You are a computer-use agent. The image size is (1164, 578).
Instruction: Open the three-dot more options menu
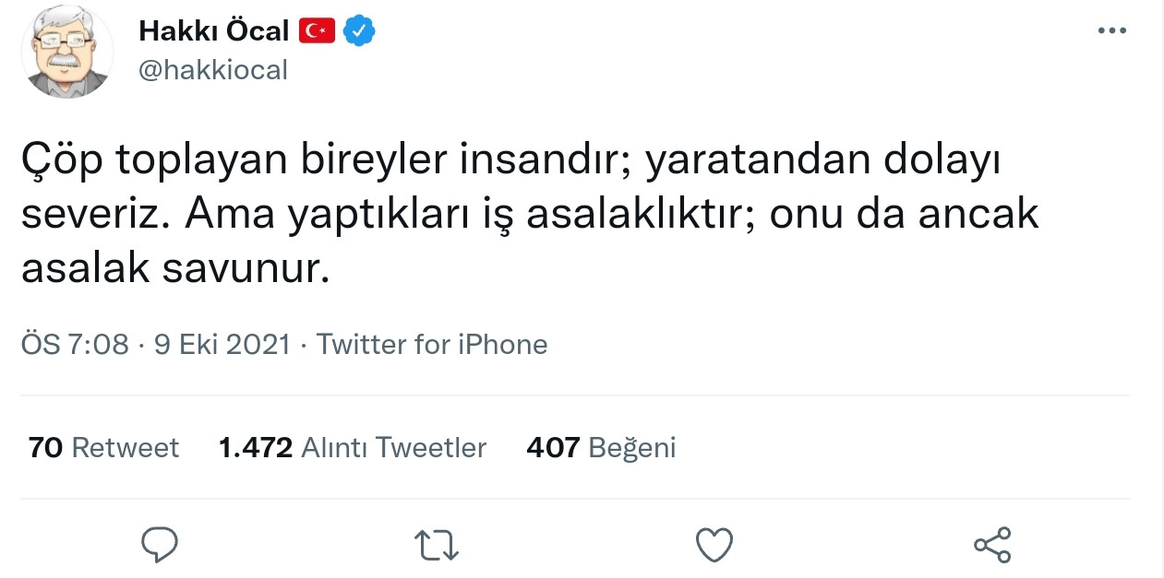point(1112,29)
